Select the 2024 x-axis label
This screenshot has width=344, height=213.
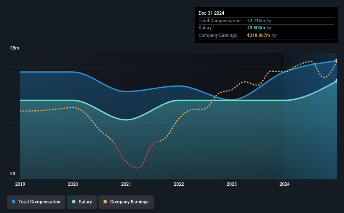pos(285,184)
